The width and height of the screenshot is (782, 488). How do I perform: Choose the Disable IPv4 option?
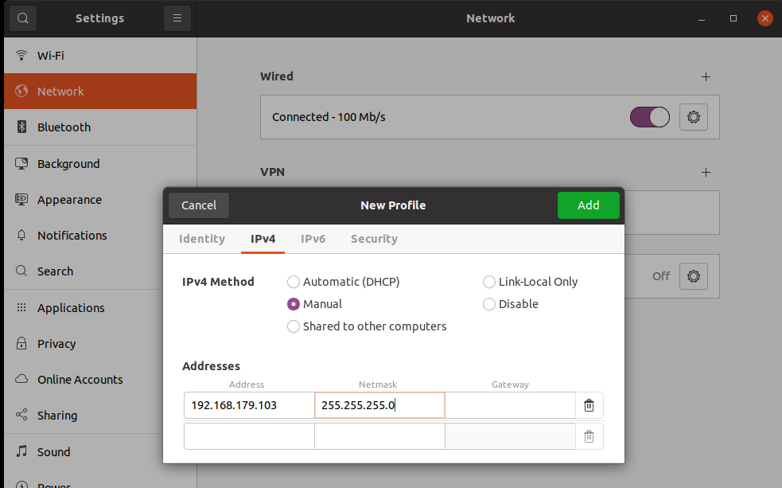click(489, 304)
